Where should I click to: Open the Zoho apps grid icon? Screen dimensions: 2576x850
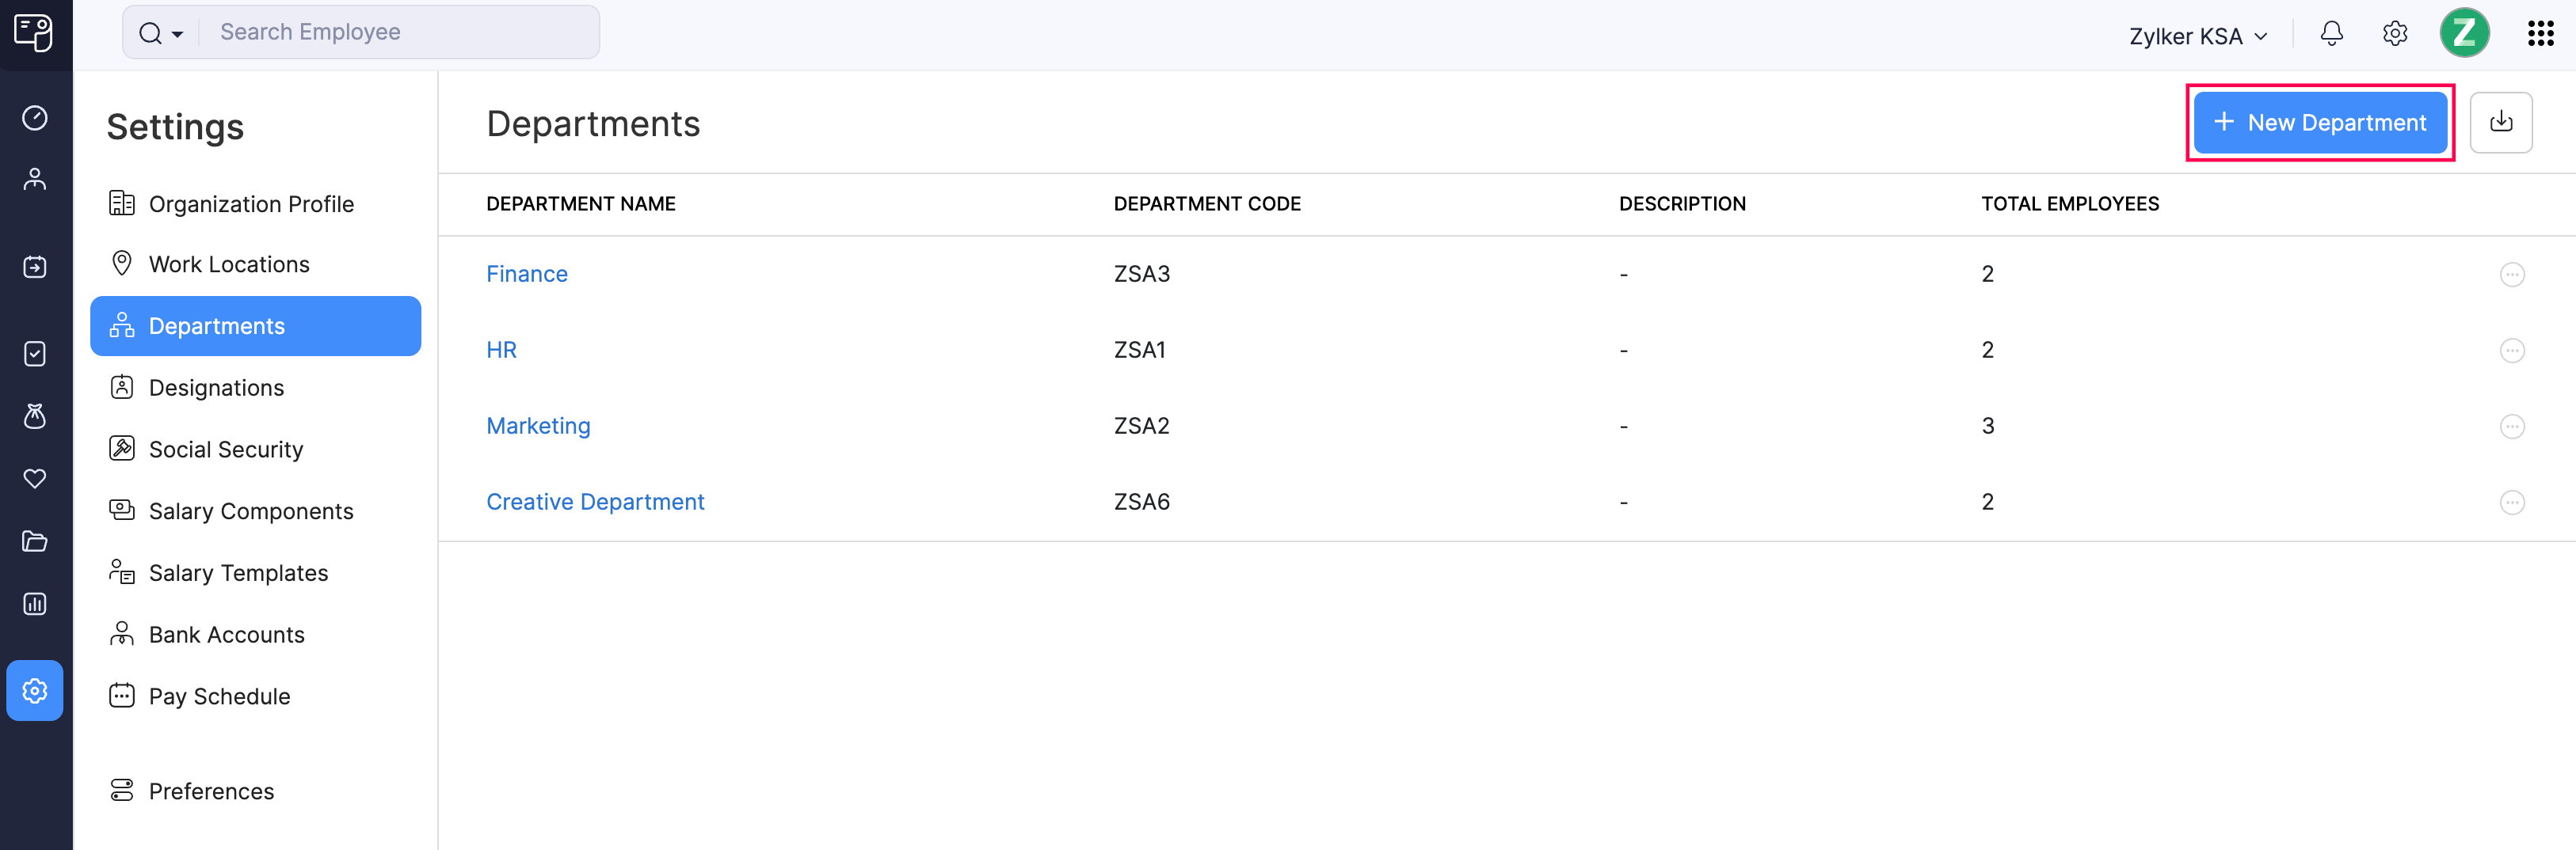pyautogui.click(x=2541, y=33)
